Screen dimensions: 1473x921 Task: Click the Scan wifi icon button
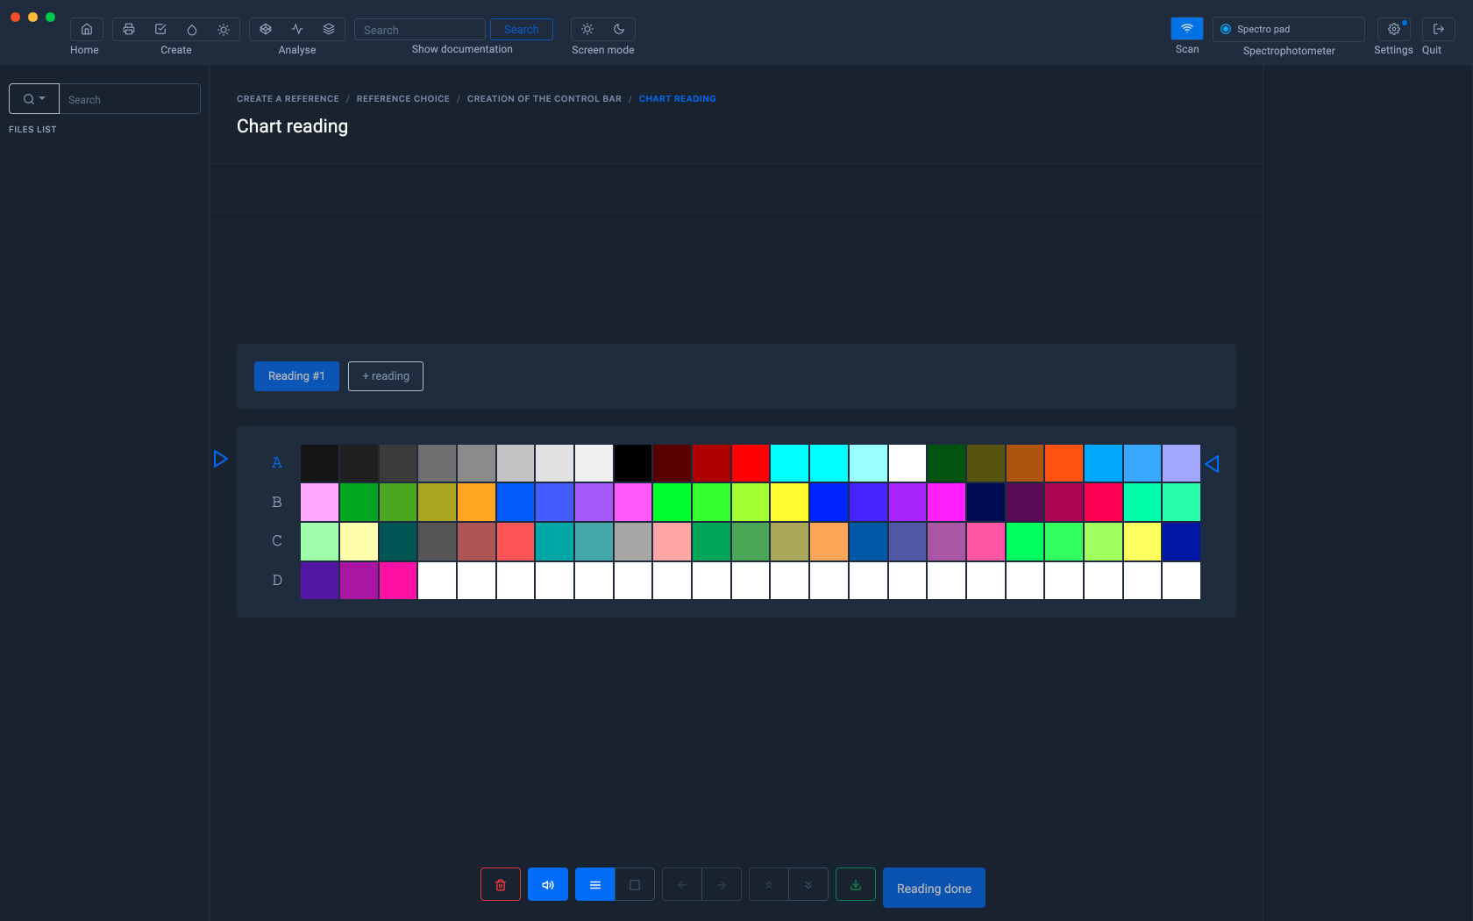(1187, 28)
